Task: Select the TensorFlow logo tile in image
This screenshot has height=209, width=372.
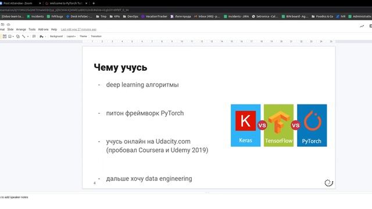Action: (279, 125)
